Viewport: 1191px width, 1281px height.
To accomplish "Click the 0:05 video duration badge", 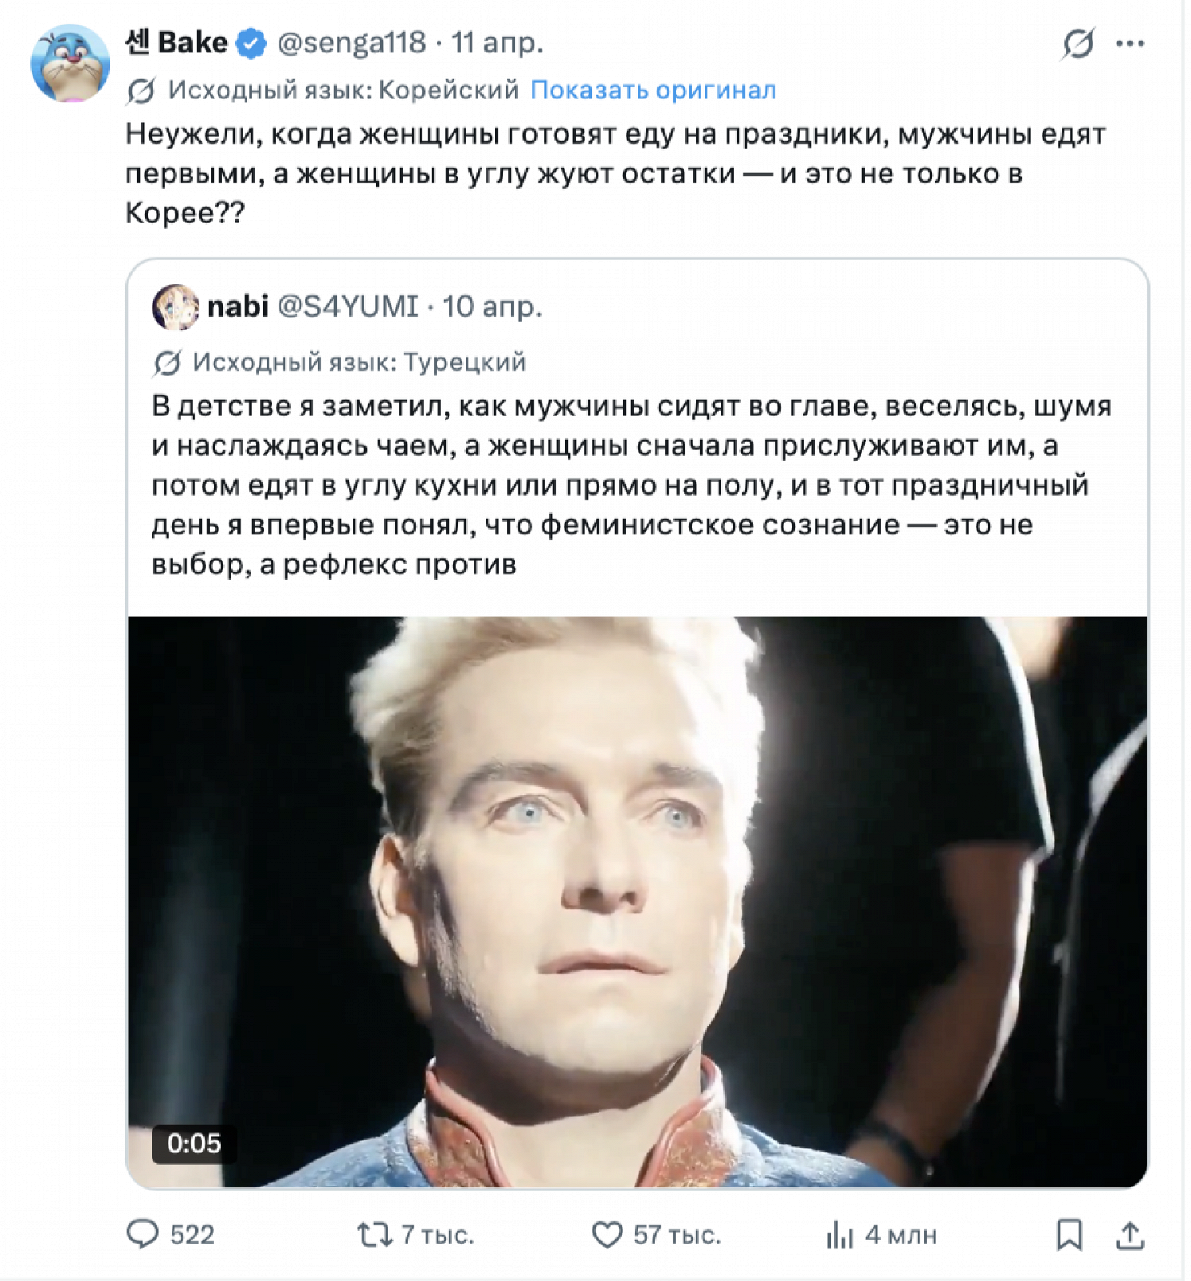I will click(194, 1143).
